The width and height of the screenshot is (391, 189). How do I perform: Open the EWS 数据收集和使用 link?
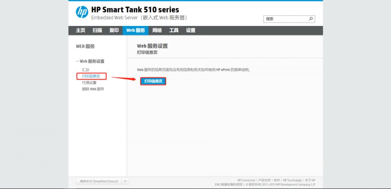(x=229, y=185)
